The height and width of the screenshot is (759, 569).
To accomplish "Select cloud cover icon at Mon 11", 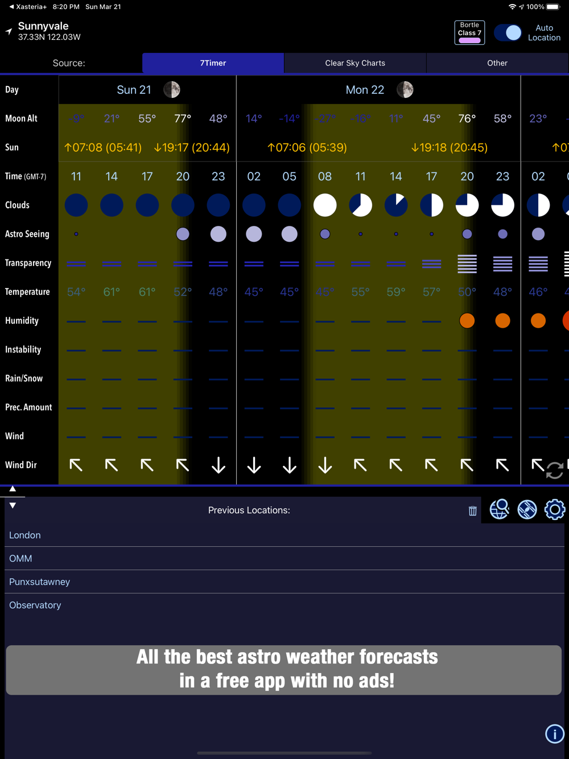I will point(361,205).
